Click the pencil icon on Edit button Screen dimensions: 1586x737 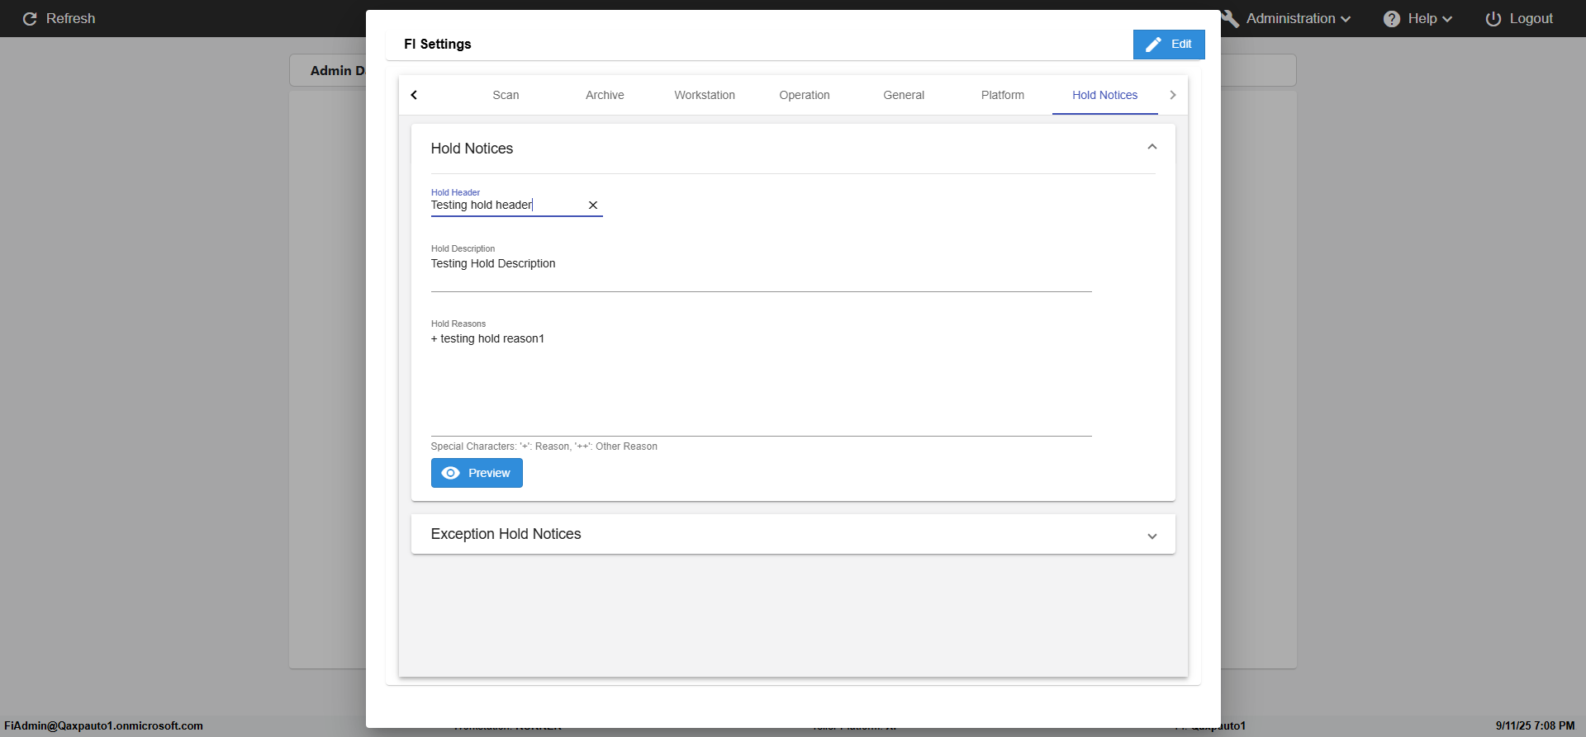click(1154, 45)
